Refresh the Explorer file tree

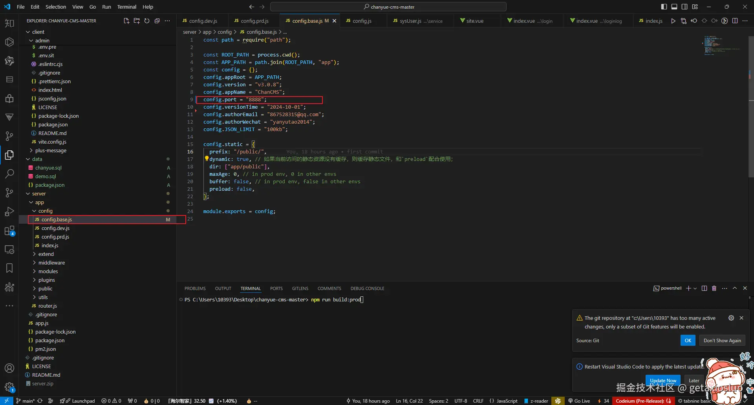(x=147, y=21)
